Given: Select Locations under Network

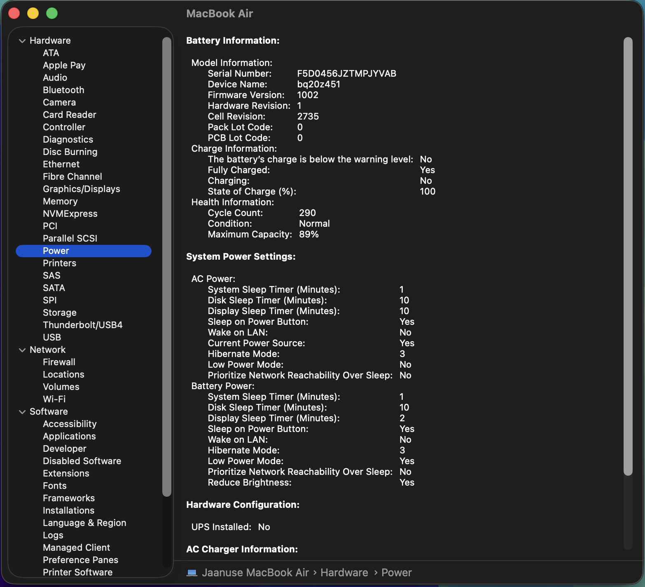Looking at the screenshot, I should click(x=63, y=374).
